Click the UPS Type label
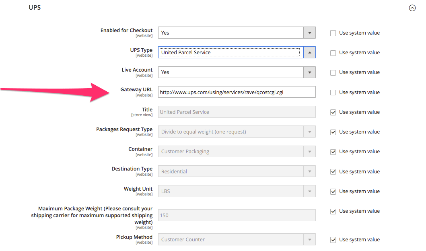This screenshot has width=426, height=251. click(141, 50)
